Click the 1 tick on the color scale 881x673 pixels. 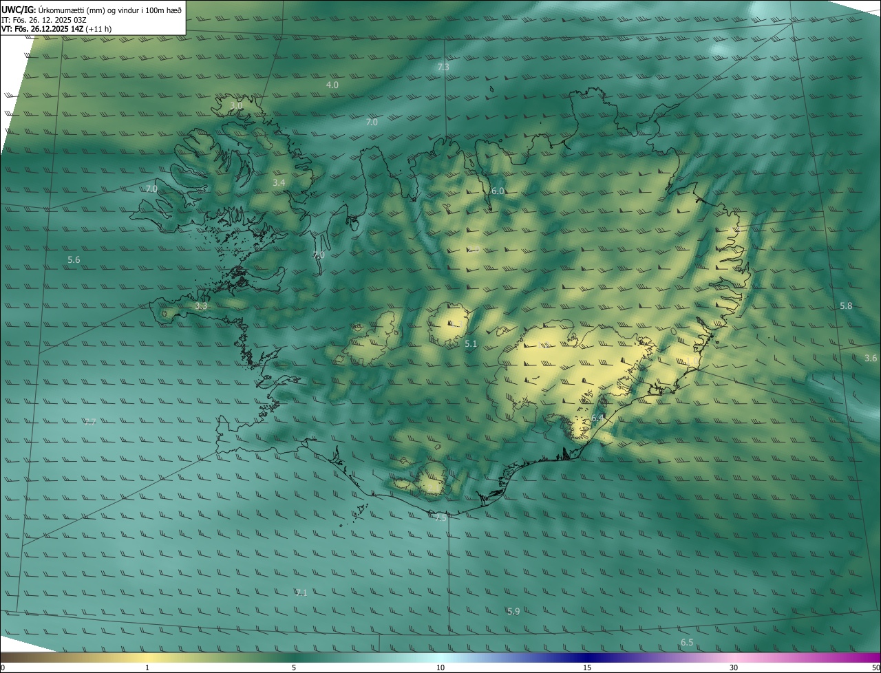(x=147, y=667)
